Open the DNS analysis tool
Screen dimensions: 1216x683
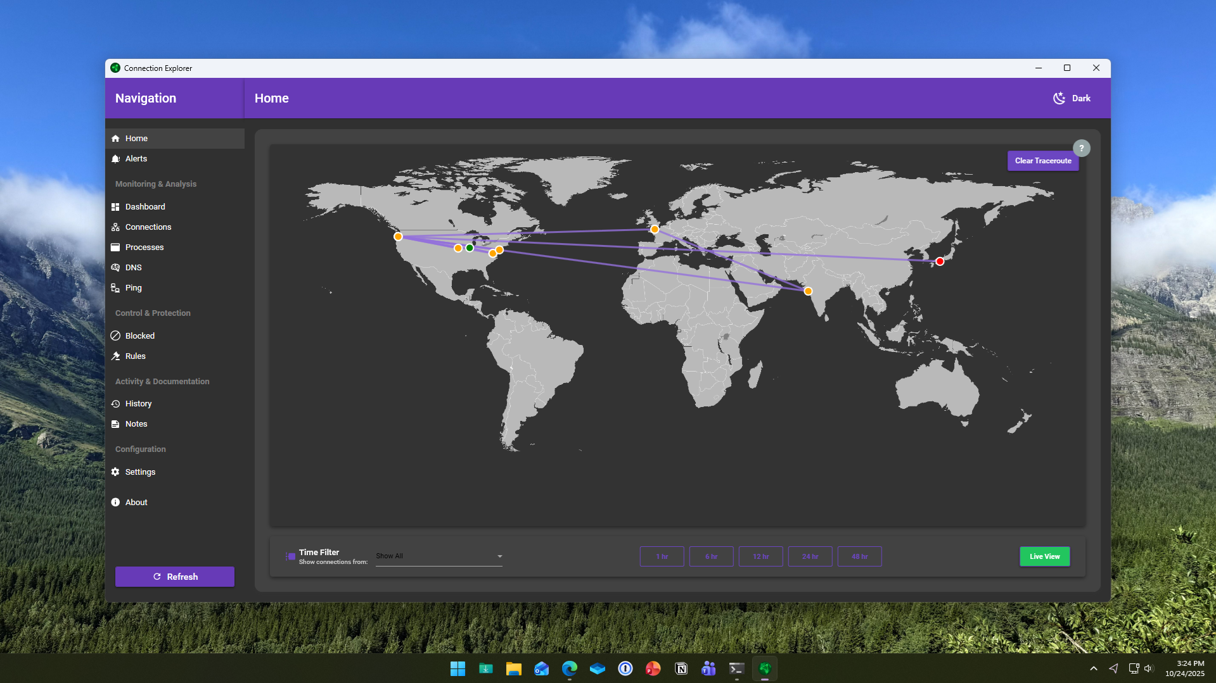point(116,267)
